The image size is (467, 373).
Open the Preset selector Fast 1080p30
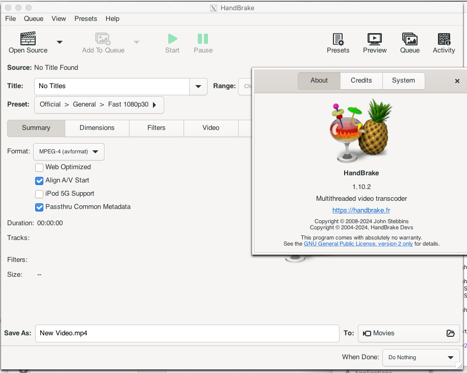pos(99,105)
